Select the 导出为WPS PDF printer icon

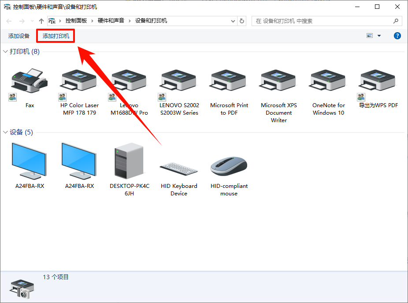378,81
